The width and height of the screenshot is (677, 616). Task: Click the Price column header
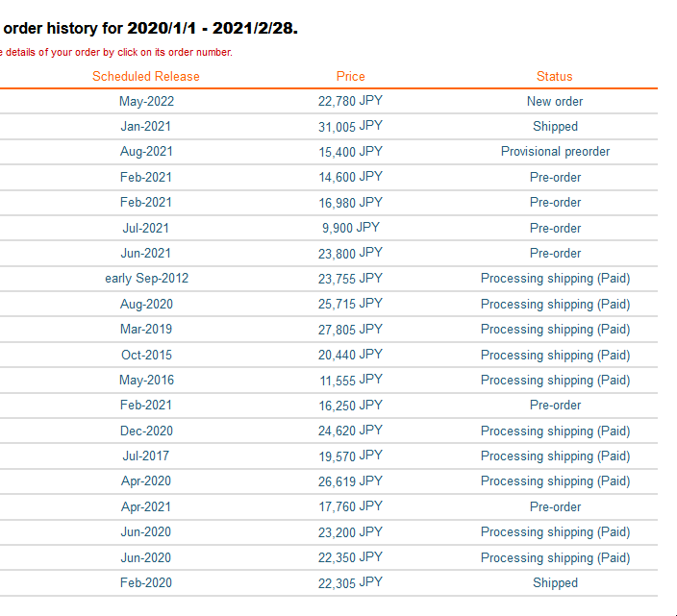pos(350,76)
